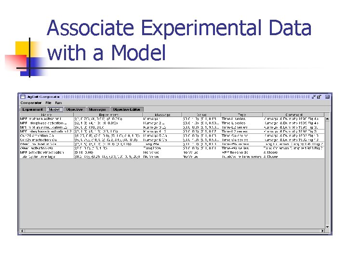Select the Model tab
The height and width of the screenshot is (260, 347).
pyautogui.click(x=54, y=109)
